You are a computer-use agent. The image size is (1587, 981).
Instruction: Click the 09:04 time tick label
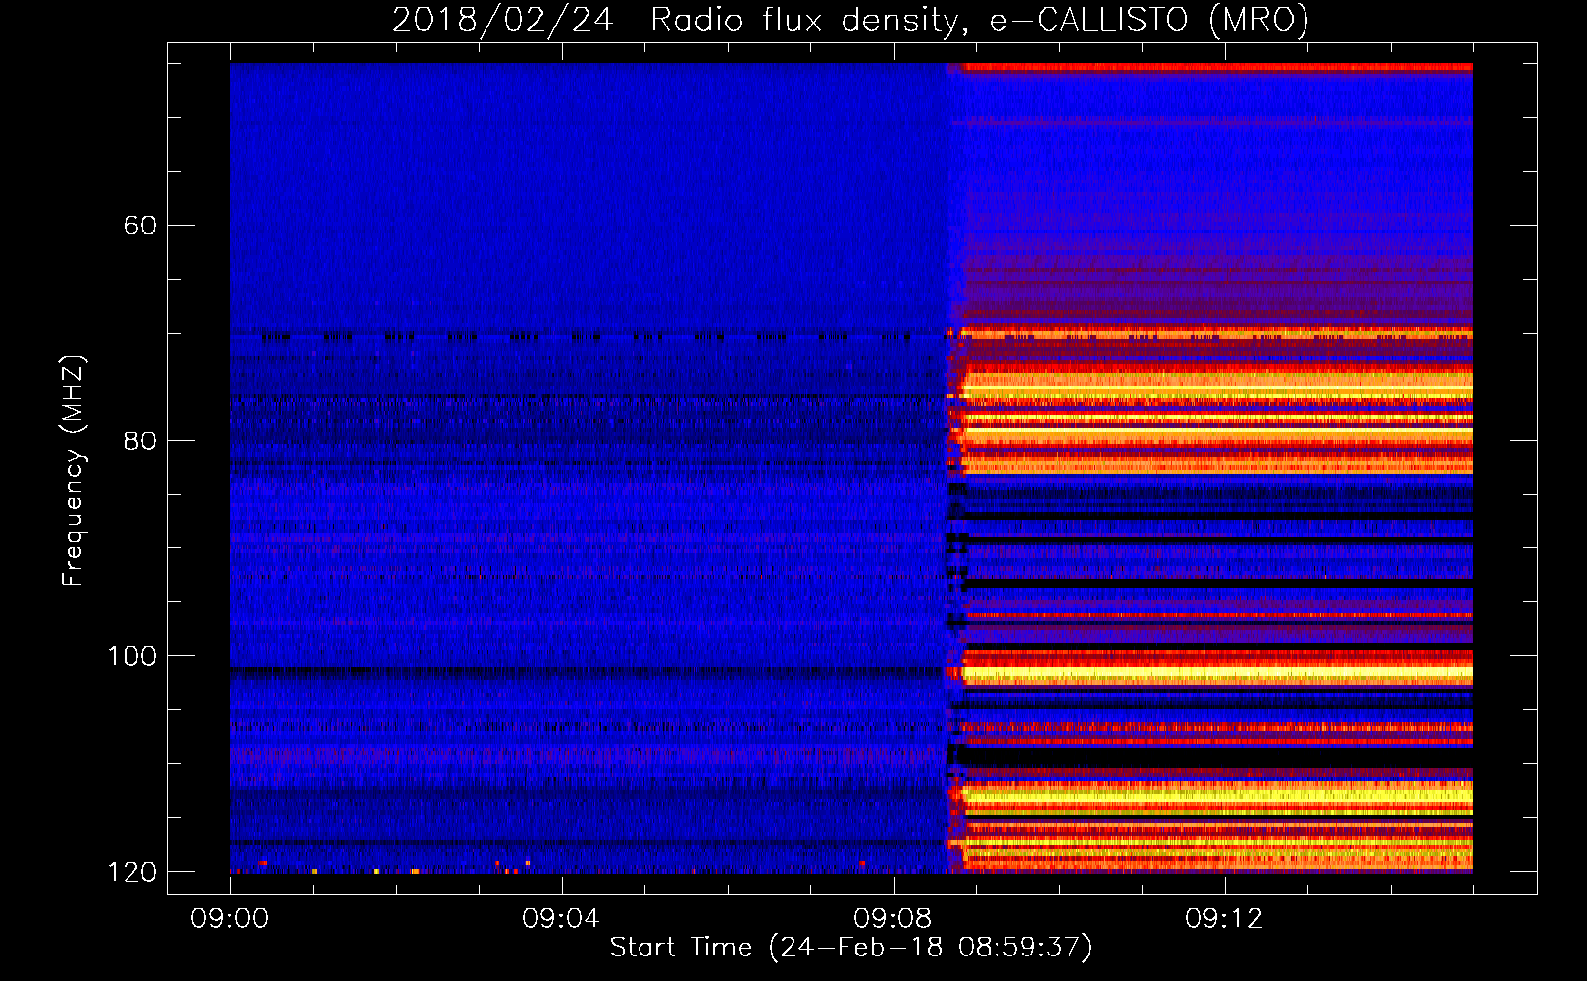(x=561, y=919)
